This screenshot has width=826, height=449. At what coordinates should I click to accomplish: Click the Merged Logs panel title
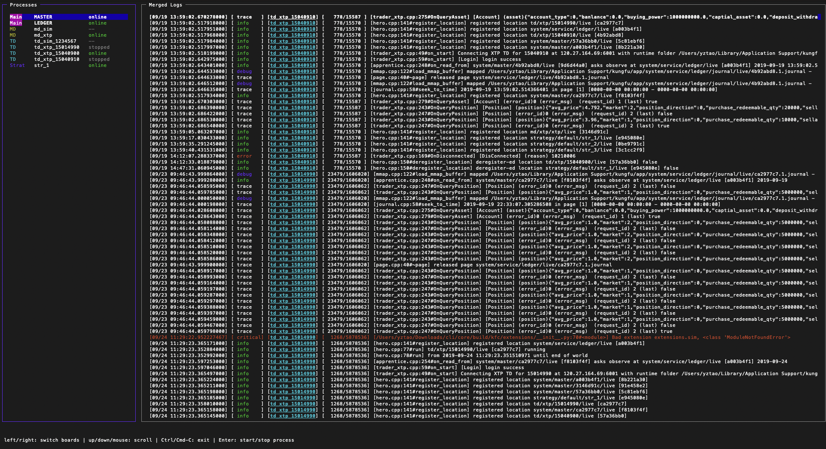[166, 5]
